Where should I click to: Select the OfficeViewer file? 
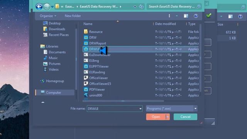click(x=98, y=78)
